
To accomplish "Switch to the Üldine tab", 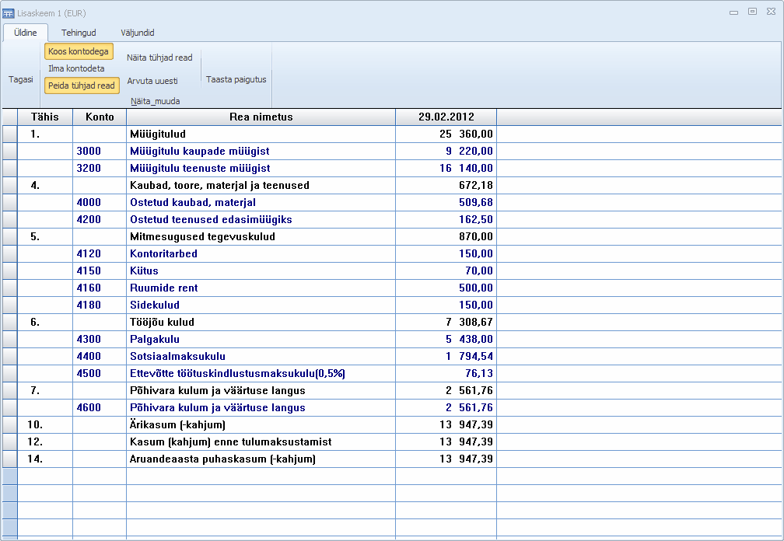I will [26, 33].
